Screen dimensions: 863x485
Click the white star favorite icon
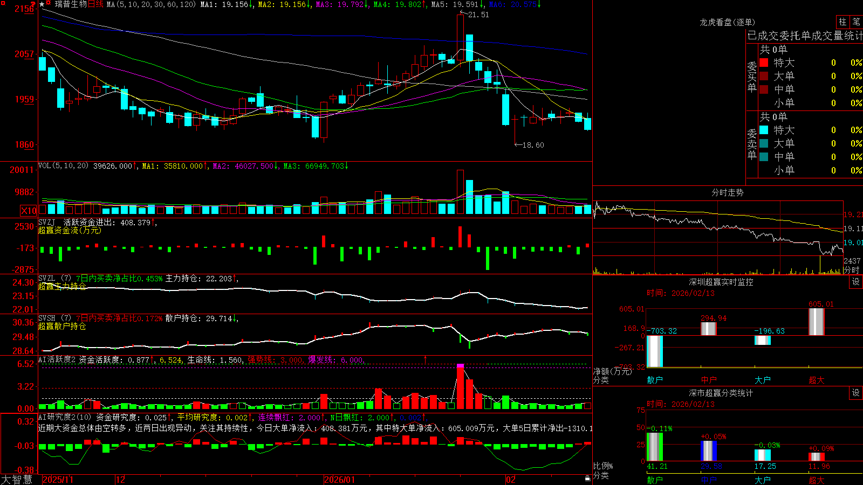coord(42,4)
